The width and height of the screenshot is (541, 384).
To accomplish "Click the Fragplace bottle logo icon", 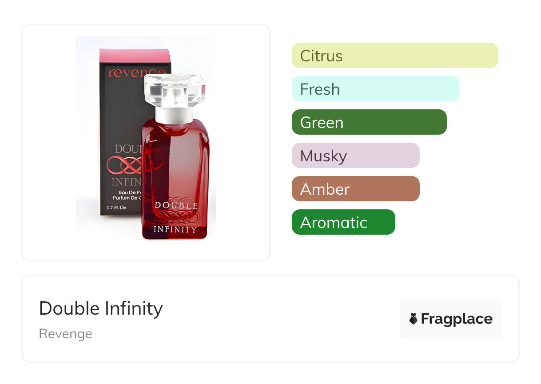I will [x=414, y=319].
